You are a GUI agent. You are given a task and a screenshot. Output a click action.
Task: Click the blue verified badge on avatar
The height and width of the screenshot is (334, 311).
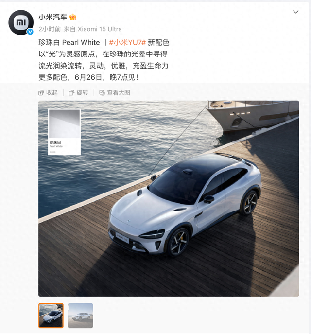[x=30, y=32]
